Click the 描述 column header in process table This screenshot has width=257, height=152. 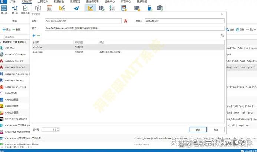161,42
